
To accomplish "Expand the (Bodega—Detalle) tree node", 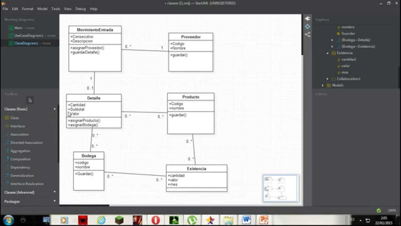I will click(332, 40).
